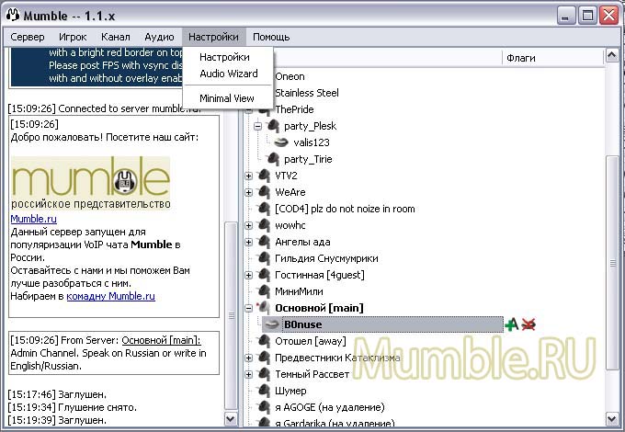Screen dimensions: 625x432
Task: Collapse the party_Plesk subchannel
Action: point(258,126)
